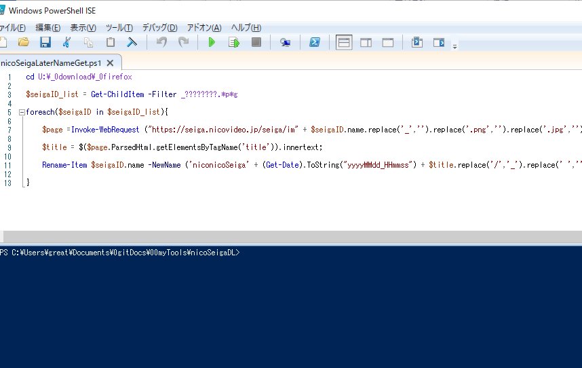Open the デバッグ(D) menu
Screen dimensions: 582x368
click(160, 27)
